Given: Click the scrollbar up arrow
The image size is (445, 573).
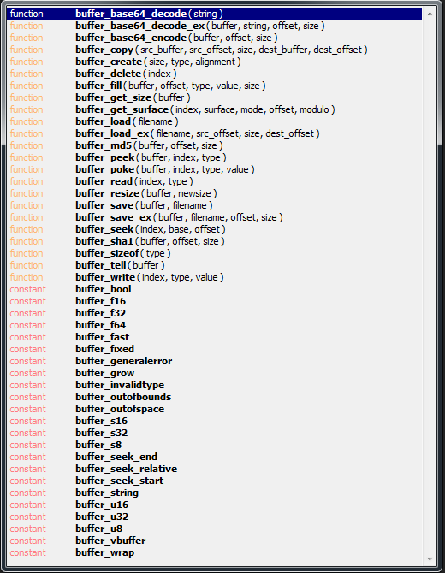Looking at the screenshot, I should click(430, 14).
